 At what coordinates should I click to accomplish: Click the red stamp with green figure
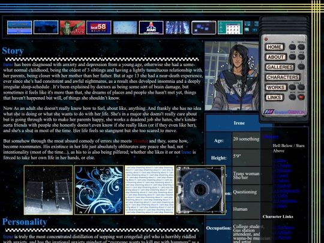click(x=73, y=28)
